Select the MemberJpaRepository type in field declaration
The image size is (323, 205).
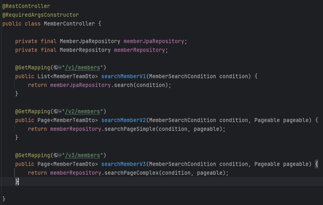pyautogui.click(x=90, y=41)
